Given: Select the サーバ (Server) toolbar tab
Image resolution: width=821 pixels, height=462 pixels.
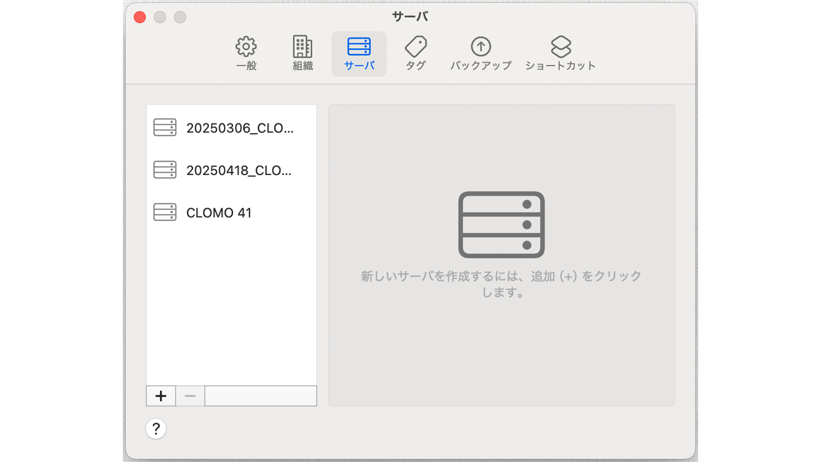Looking at the screenshot, I should 359,53.
